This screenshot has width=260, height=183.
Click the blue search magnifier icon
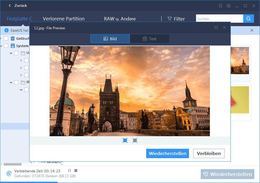tap(249, 19)
